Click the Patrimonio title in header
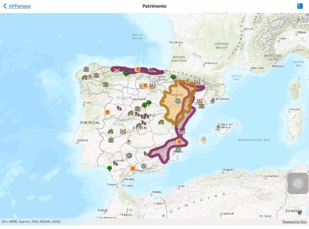The height and width of the screenshot is (229, 309). (154, 6)
